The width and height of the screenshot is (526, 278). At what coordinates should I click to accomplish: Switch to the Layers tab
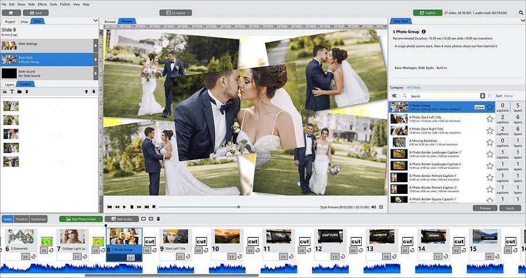9,85
